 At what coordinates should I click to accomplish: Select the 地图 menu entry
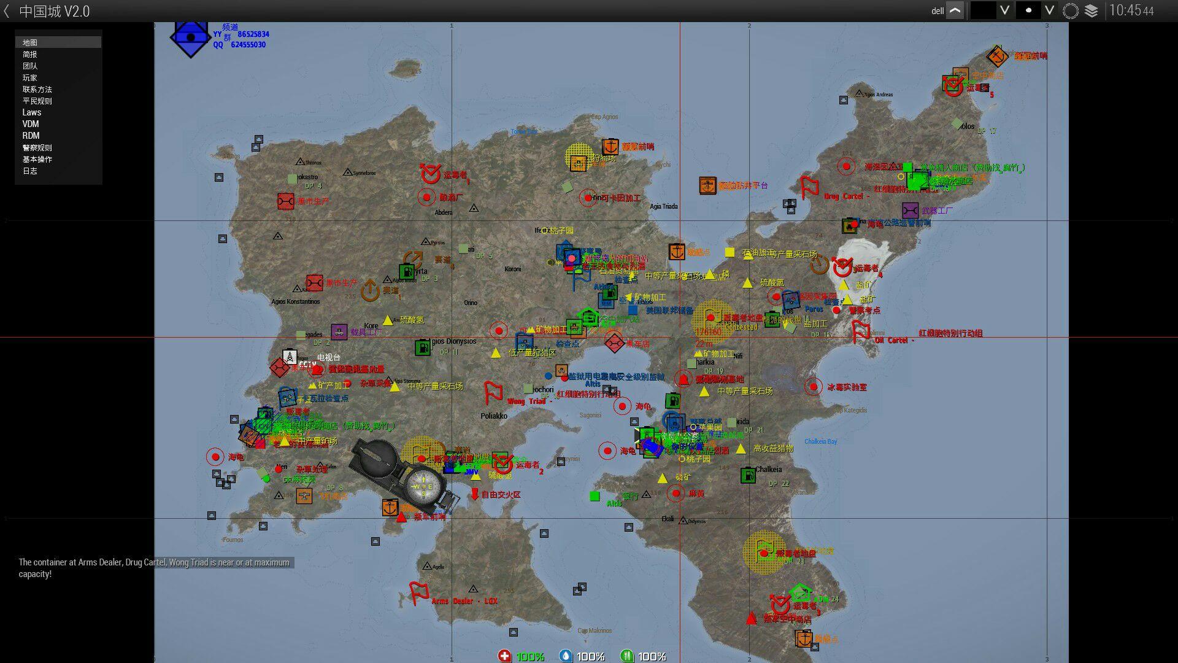[x=30, y=42]
